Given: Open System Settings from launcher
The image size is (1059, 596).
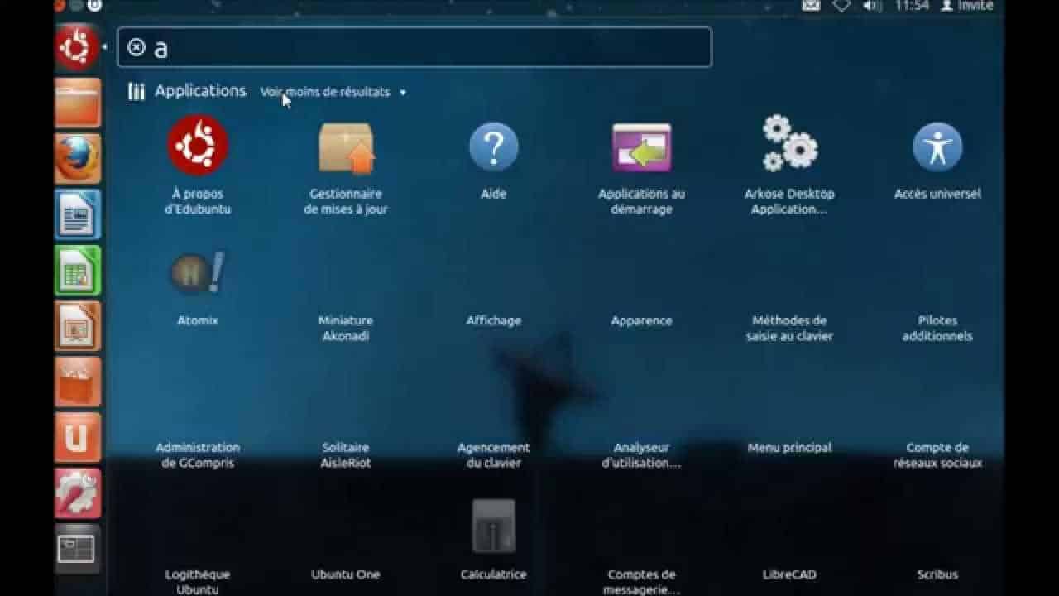Looking at the screenshot, I should 78,493.
